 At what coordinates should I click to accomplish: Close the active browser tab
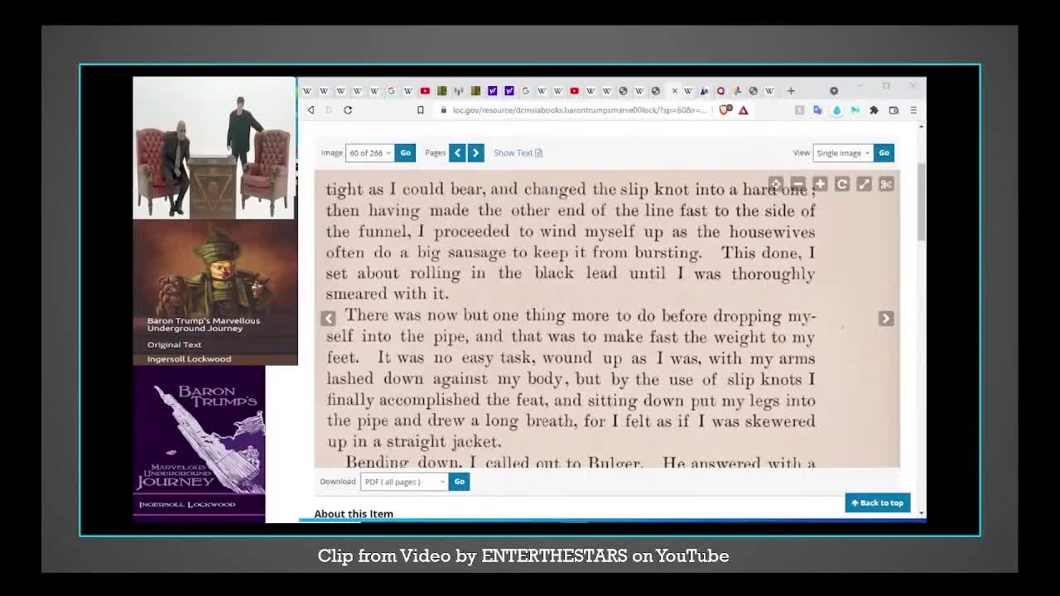(x=674, y=91)
